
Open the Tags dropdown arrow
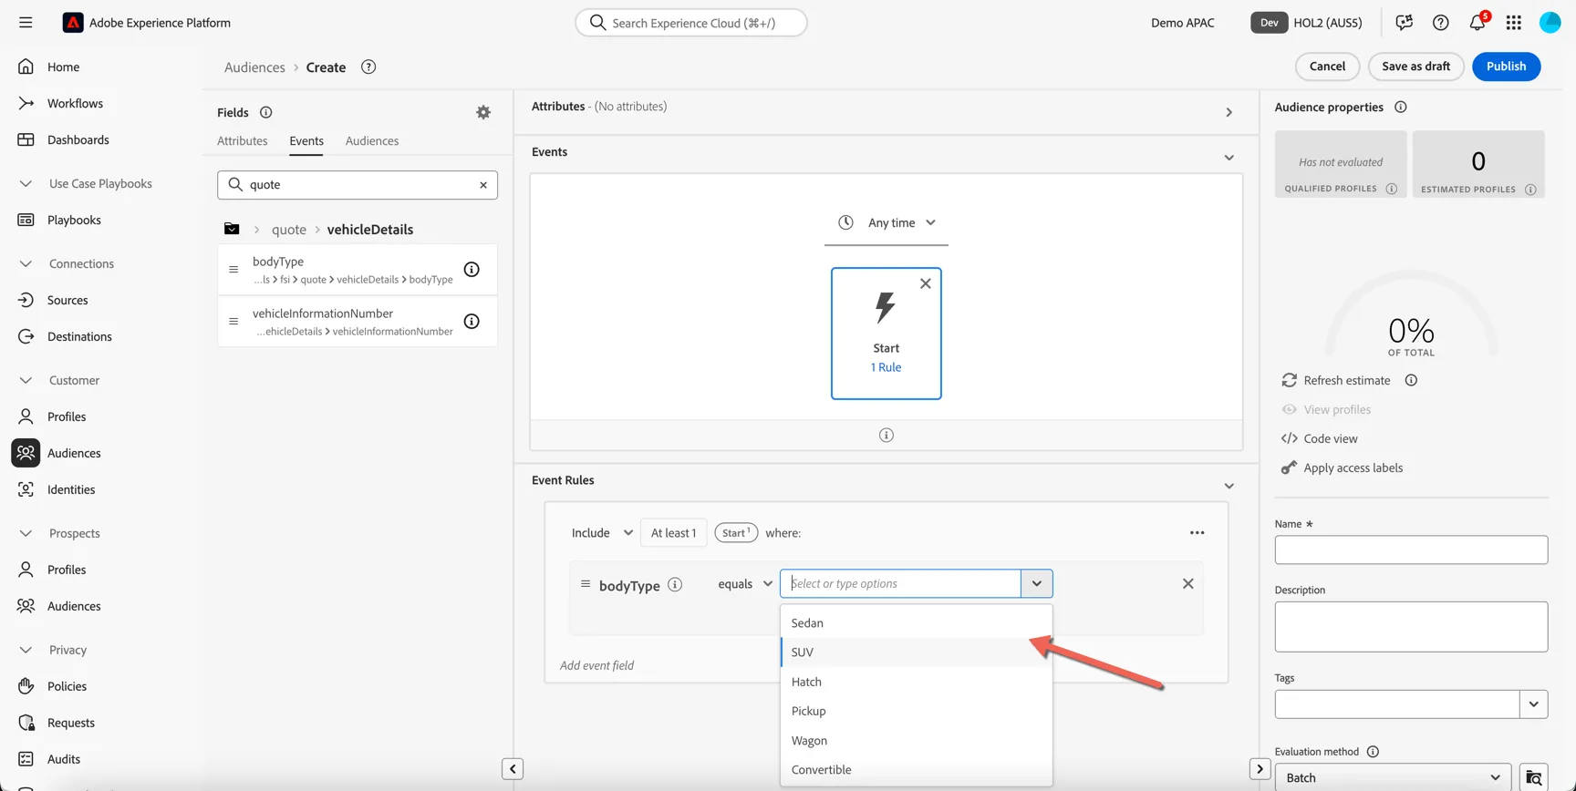(x=1533, y=704)
